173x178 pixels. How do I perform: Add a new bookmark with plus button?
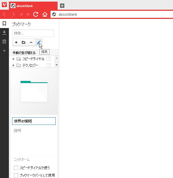(x=16, y=42)
